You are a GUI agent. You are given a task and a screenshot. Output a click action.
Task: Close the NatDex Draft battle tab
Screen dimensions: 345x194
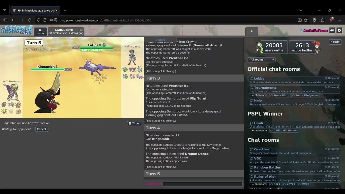tap(81, 30)
